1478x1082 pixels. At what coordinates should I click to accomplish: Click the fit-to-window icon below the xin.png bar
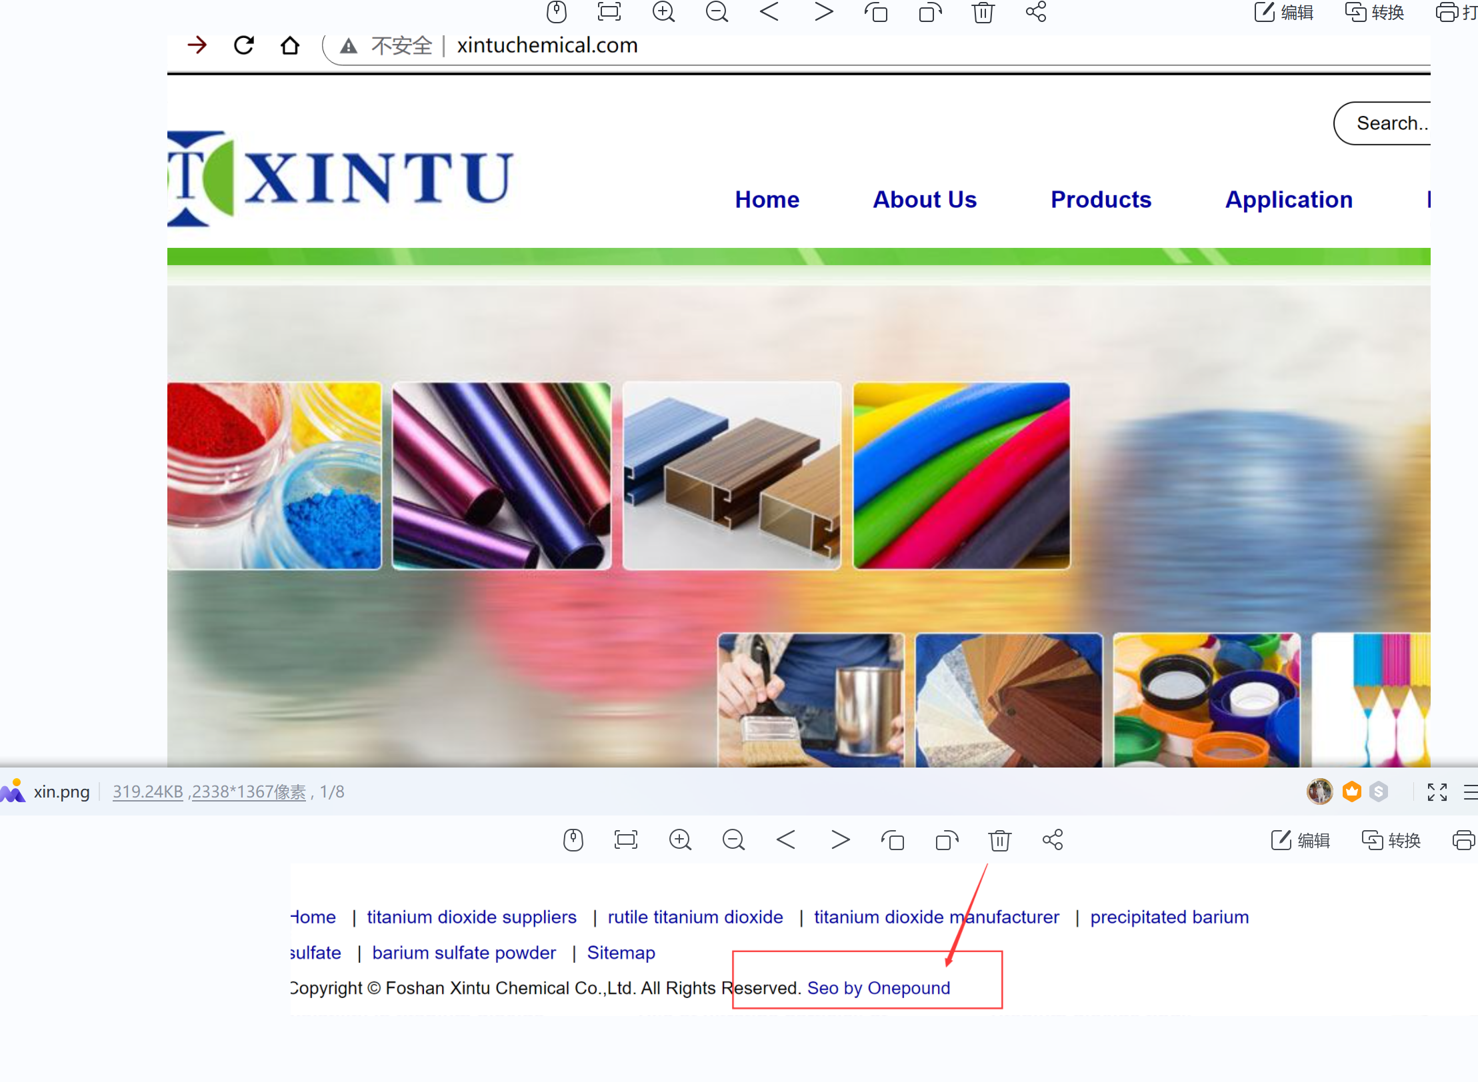click(x=626, y=839)
